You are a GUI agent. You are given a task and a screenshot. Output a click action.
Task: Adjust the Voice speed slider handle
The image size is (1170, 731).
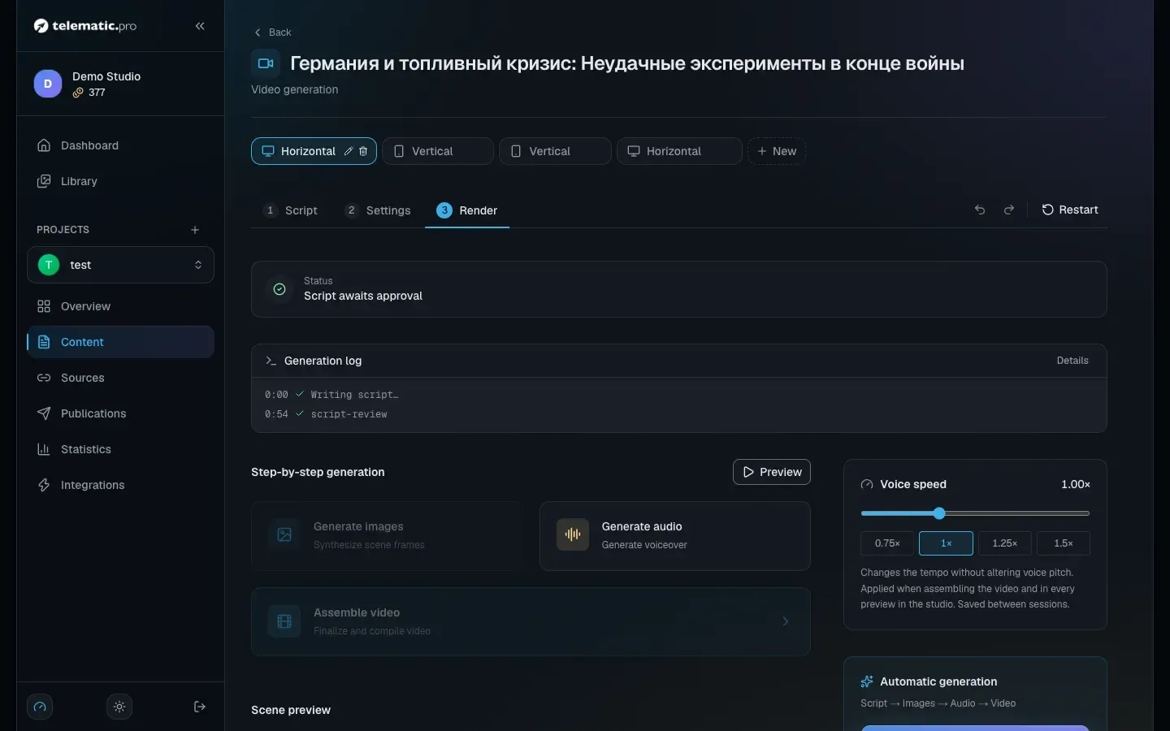939,513
